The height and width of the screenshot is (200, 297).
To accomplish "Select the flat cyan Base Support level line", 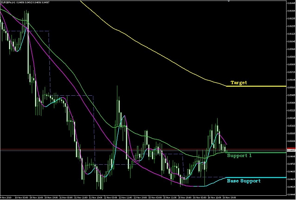I will coord(256,178).
